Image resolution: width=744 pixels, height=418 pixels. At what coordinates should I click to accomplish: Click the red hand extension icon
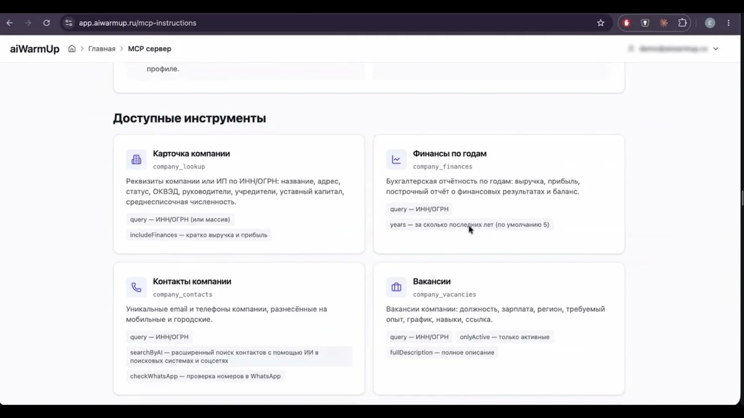click(x=627, y=23)
